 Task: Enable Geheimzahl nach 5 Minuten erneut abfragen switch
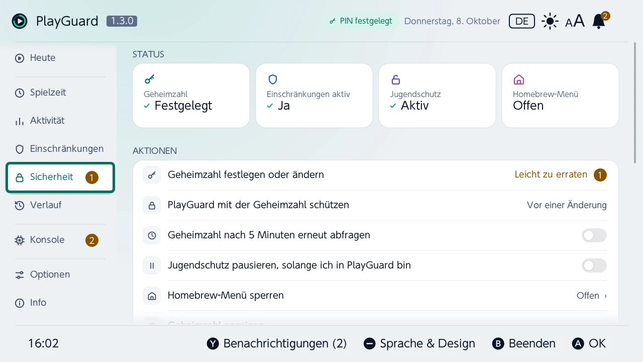click(594, 235)
